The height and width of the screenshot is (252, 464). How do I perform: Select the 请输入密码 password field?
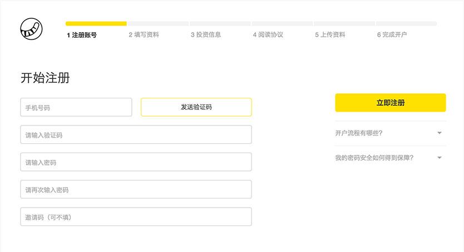click(136, 162)
